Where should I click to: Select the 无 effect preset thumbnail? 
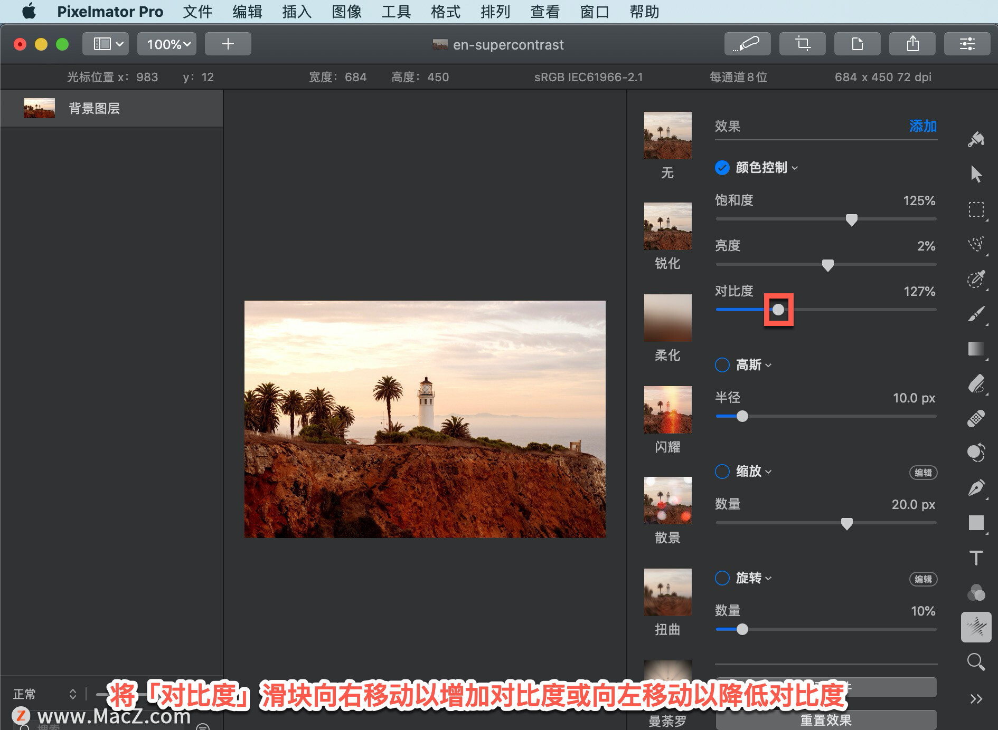pyautogui.click(x=667, y=136)
